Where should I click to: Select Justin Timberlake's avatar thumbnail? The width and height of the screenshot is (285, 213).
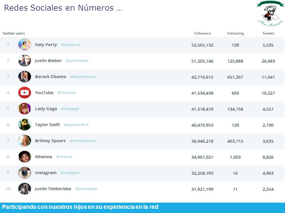point(25,189)
